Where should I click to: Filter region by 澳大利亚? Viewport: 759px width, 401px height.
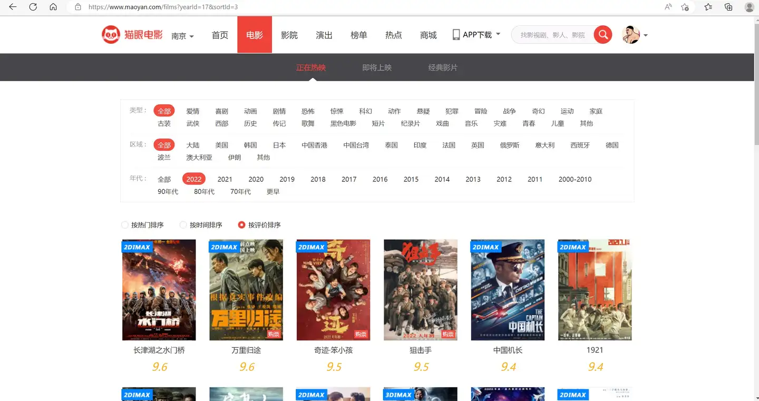(199, 157)
